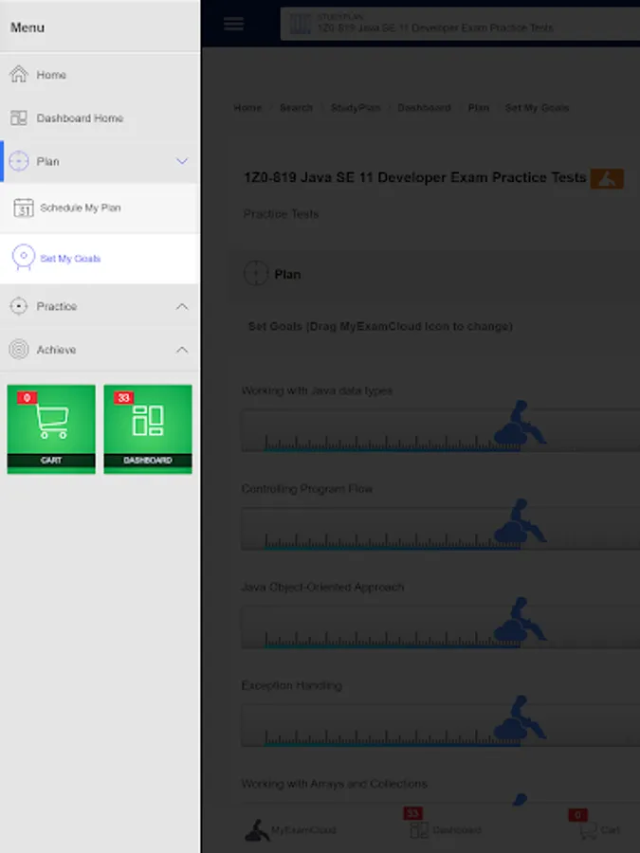This screenshot has width=640, height=853.
Task: Open the green Cart tile
Action: pos(51,429)
